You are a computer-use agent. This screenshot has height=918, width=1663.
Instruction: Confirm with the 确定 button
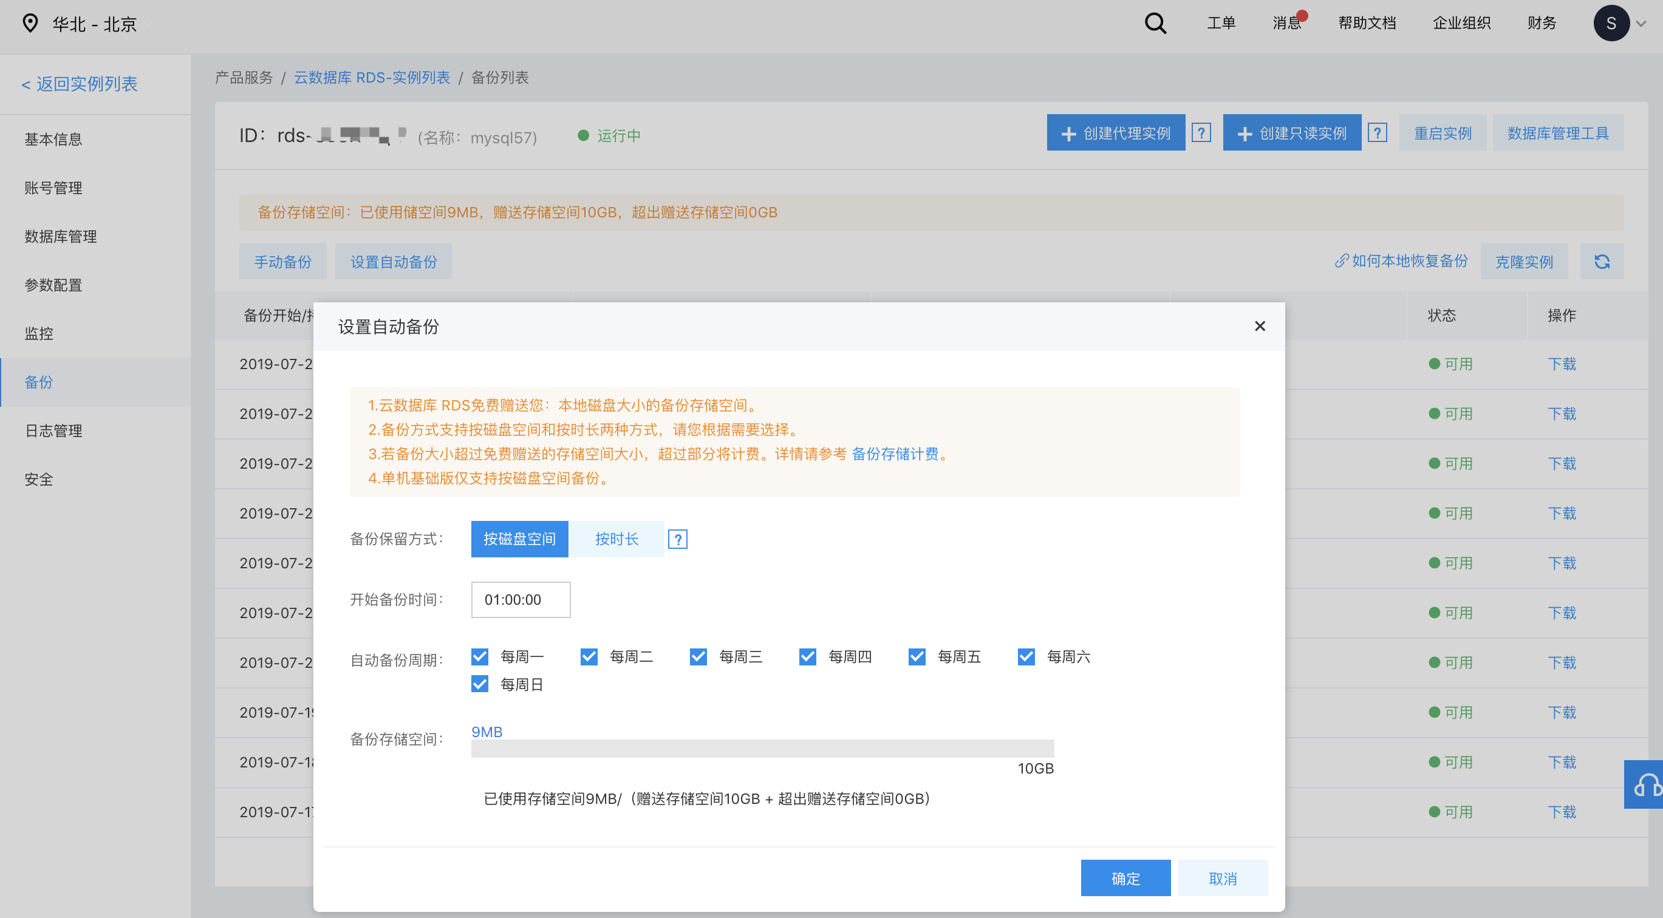[x=1125, y=878]
